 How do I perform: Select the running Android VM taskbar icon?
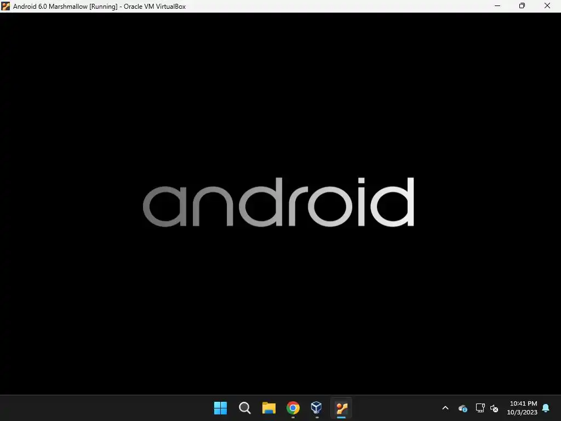click(341, 408)
